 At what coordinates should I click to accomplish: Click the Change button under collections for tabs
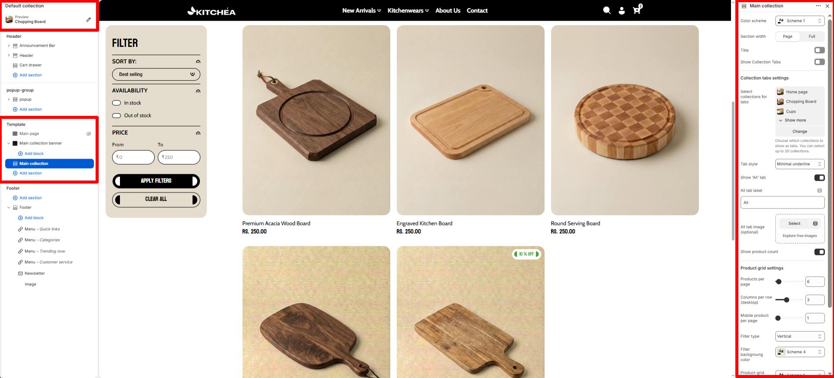799,131
